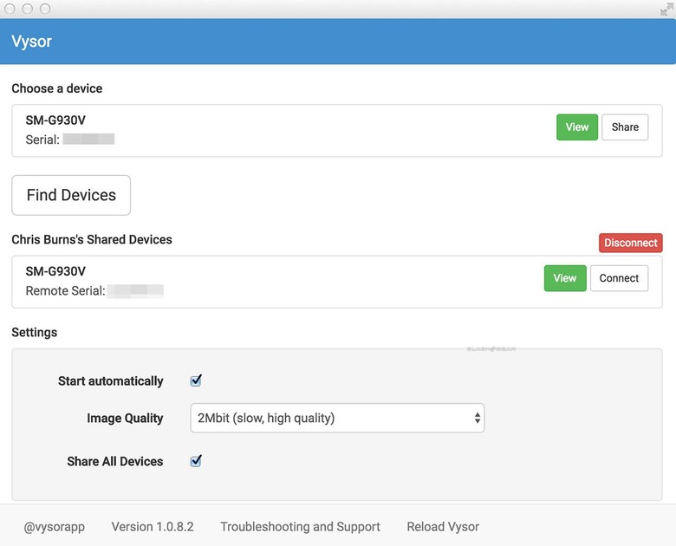Click the 'Chris Burns's Shared Devices' heading
Image resolution: width=676 pixels, height=546 pixels.
pos(92,239)
